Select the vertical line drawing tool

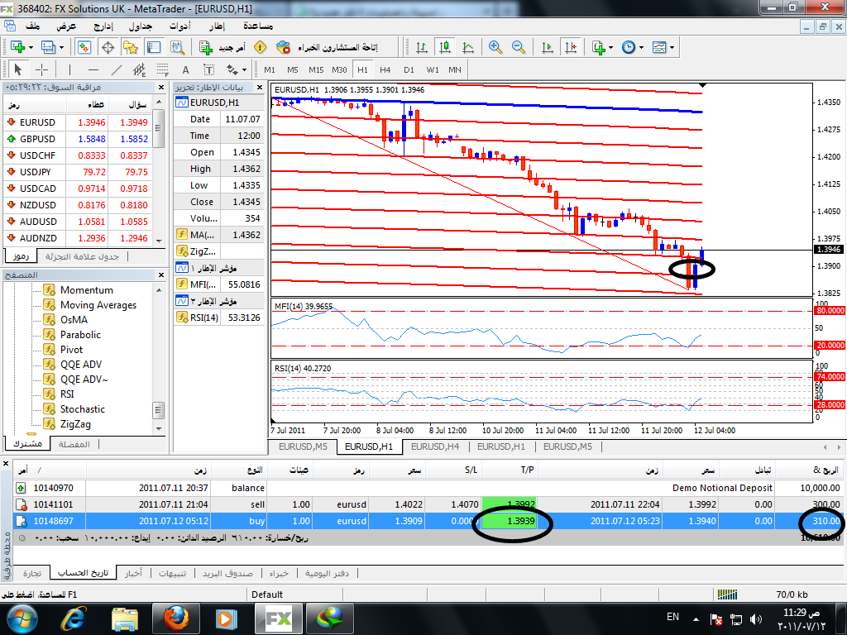click(x=69, y=69)
